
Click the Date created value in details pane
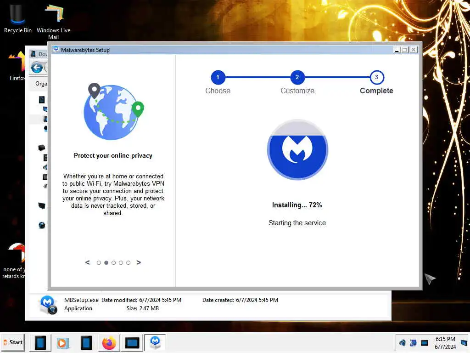tap(257, 300)
